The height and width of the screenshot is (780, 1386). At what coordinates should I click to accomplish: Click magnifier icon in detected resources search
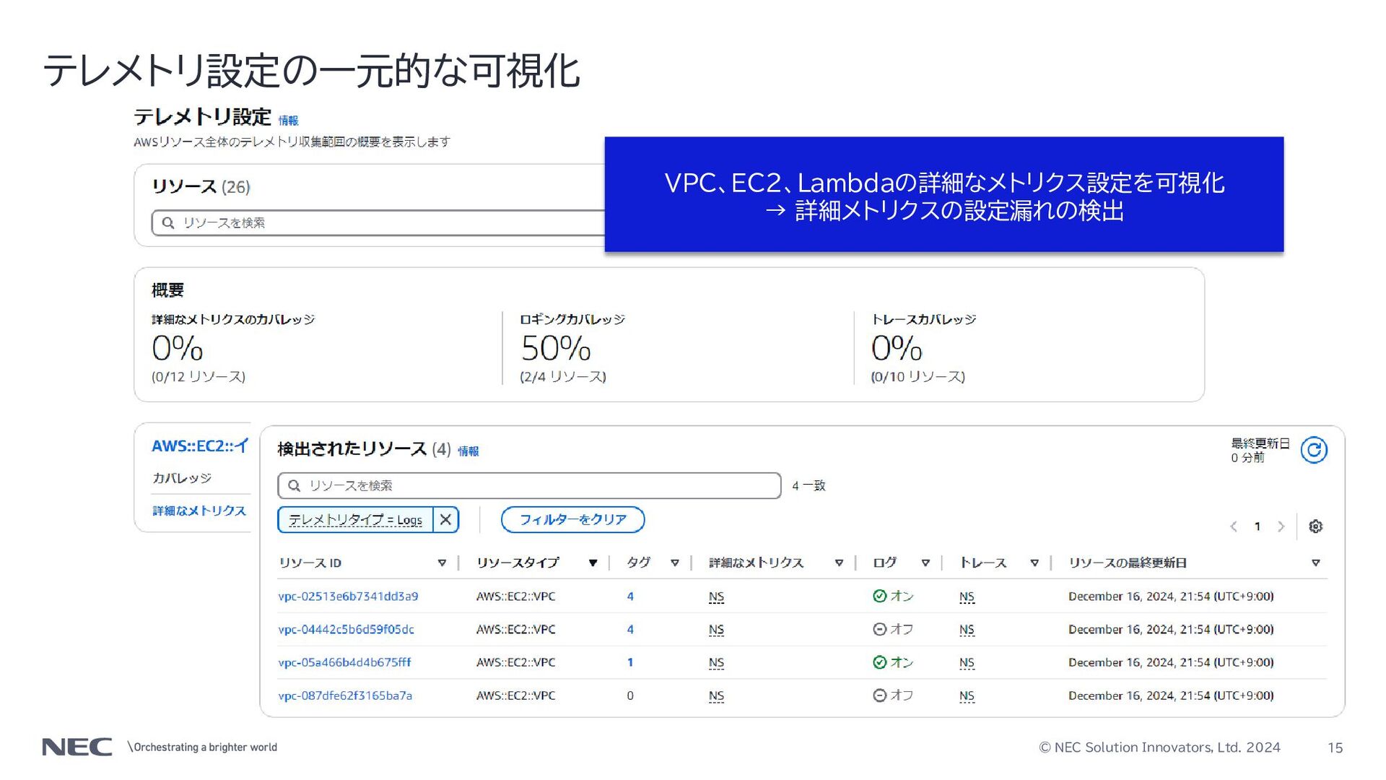(x=294, y=485)
